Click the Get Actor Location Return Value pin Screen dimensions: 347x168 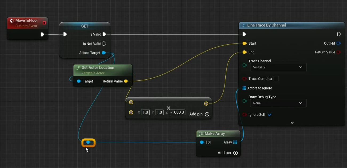126,81
